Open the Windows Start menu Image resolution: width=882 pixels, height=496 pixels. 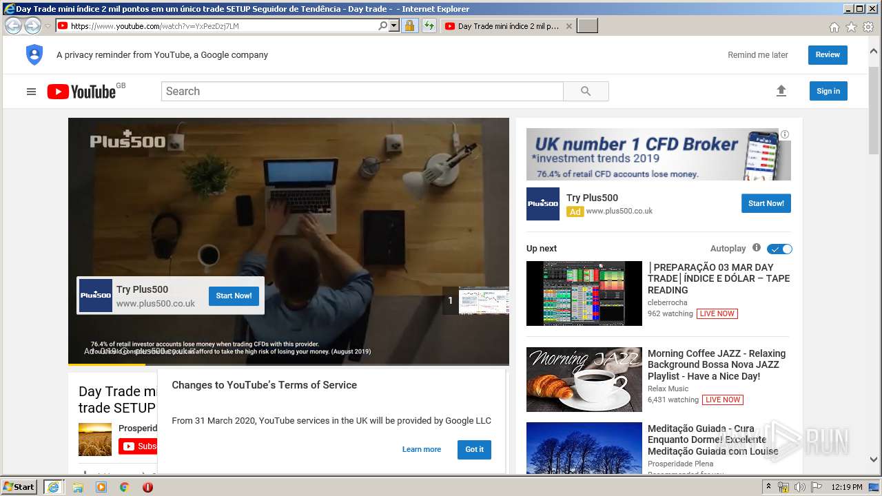click(x=19, y=487)
